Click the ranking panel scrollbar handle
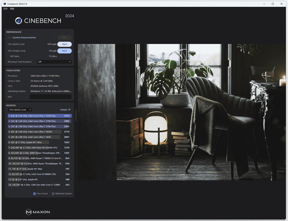This screenshot has height=221, width=288. [76, 115]
